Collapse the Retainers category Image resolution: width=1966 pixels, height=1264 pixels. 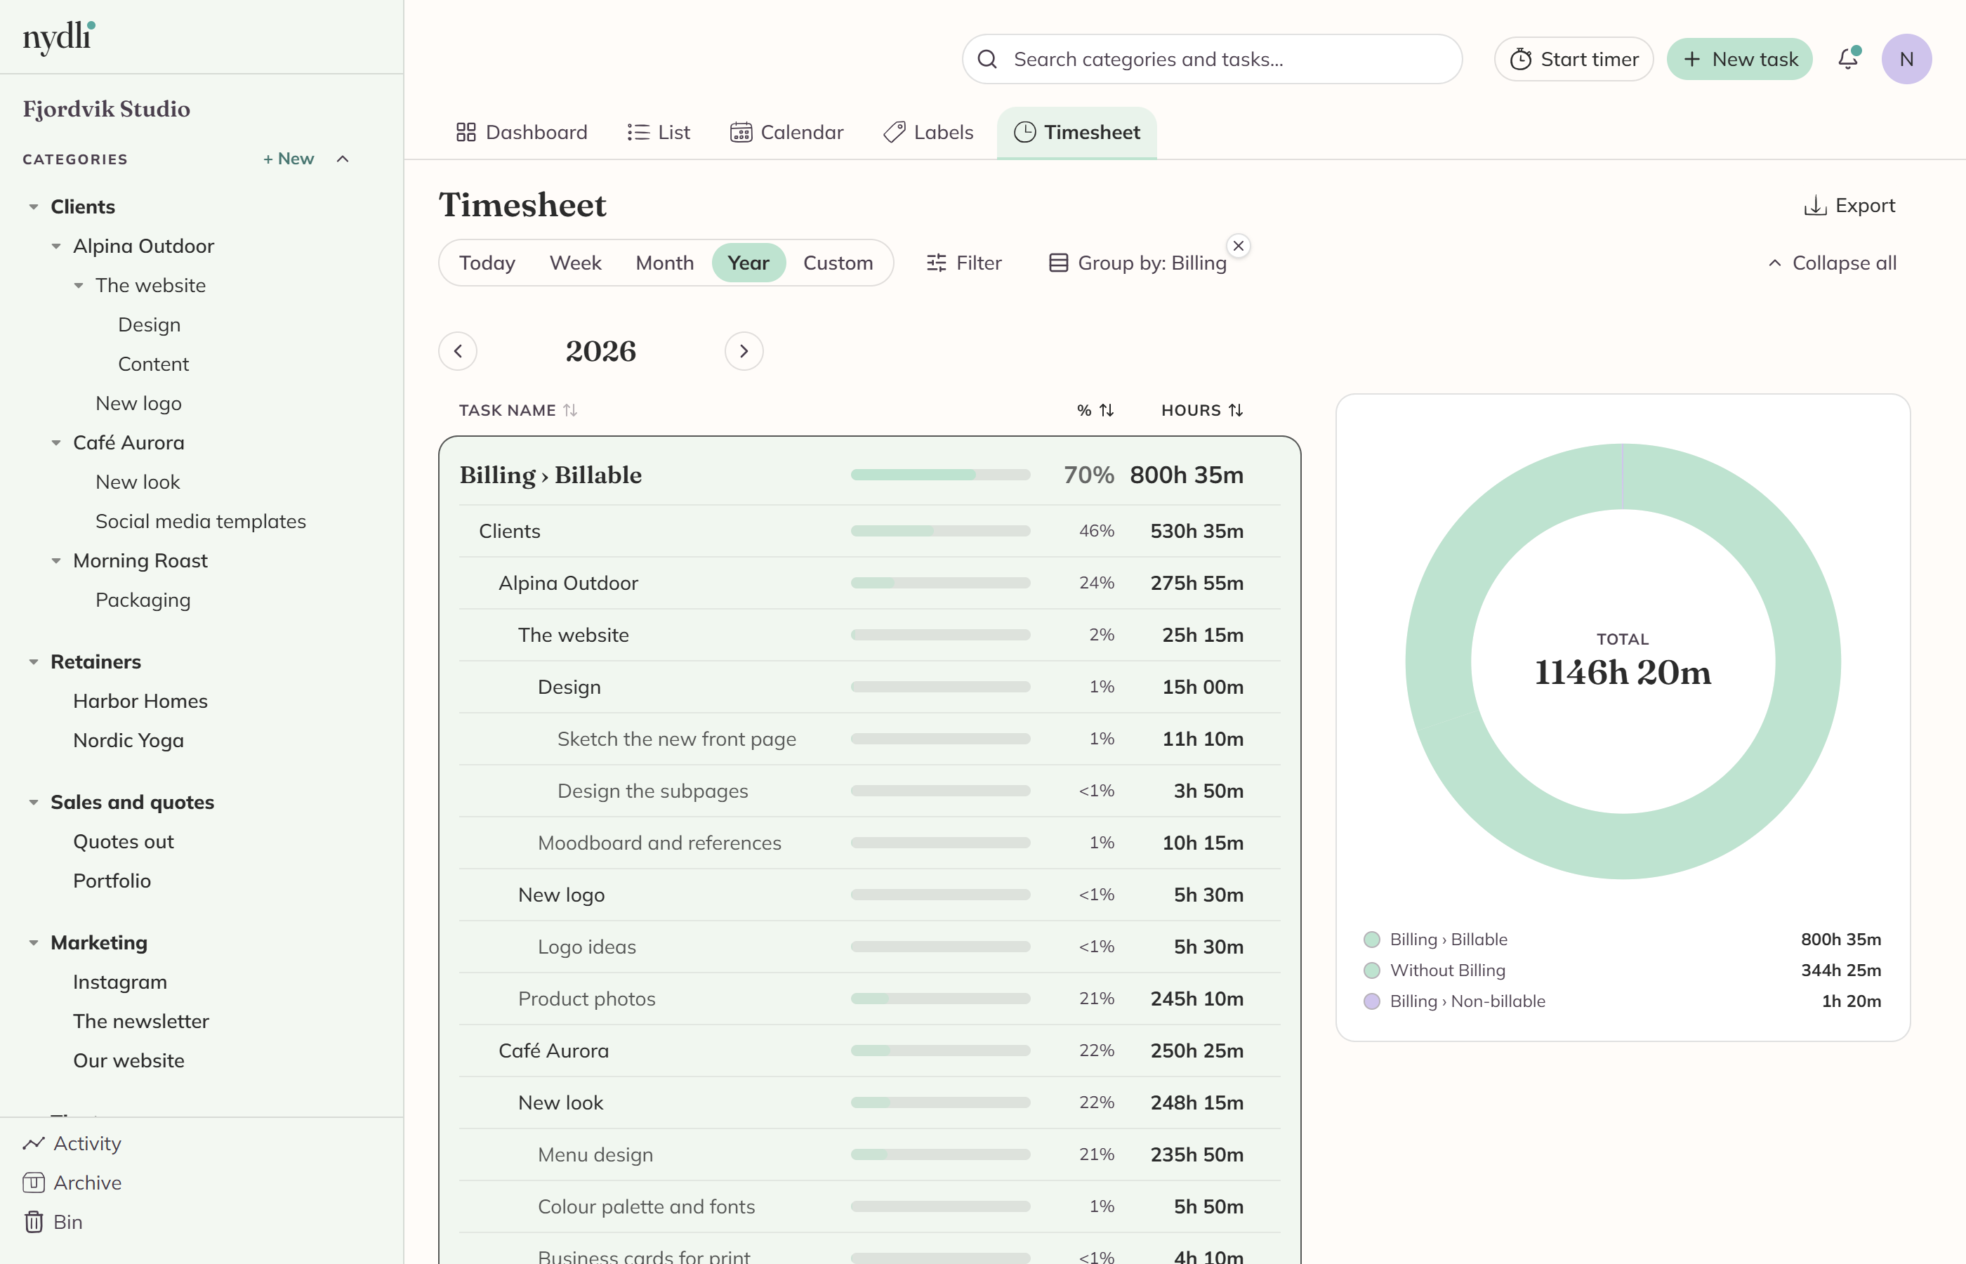click(x=34, y=661)
